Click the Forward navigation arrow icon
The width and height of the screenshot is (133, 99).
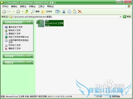(x=18, y=12)
